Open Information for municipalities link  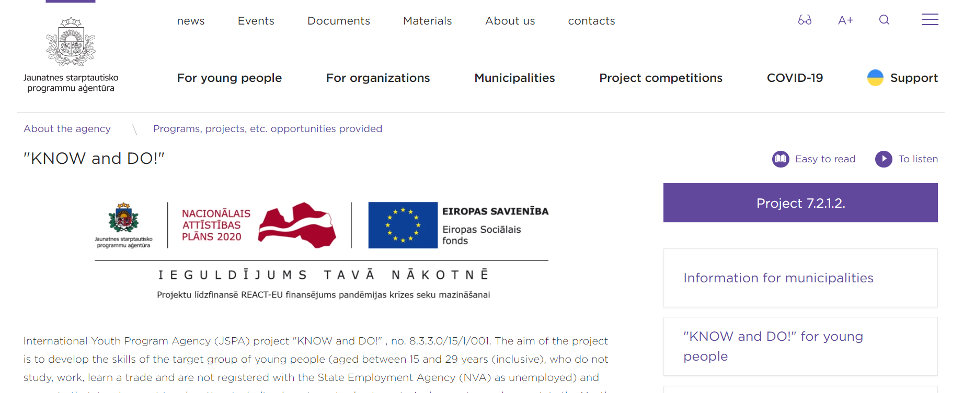click(800, 278)
